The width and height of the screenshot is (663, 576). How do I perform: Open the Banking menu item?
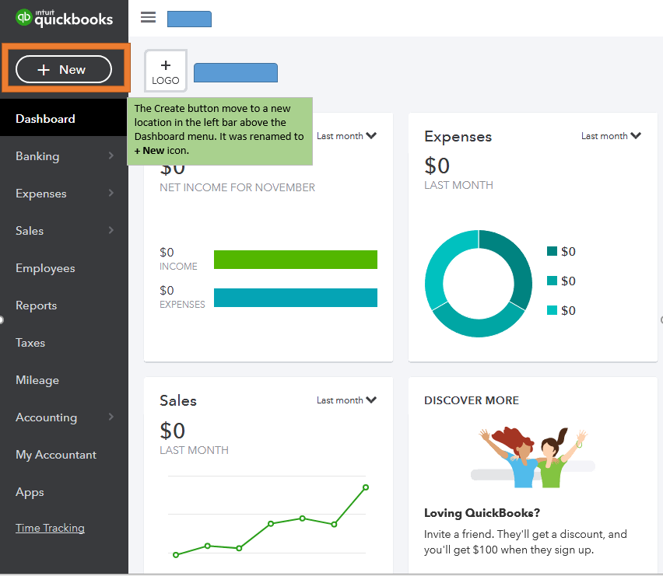37,156
